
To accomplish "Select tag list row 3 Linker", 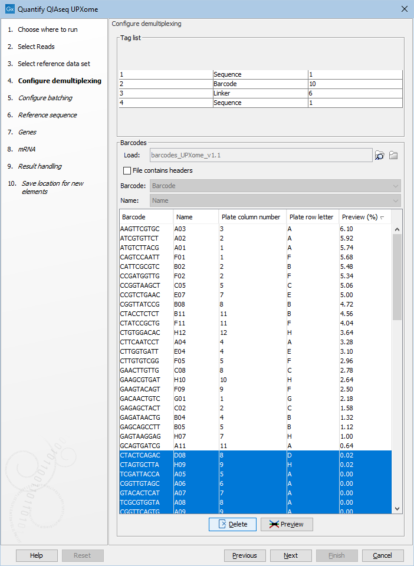I will pos(261,93).
